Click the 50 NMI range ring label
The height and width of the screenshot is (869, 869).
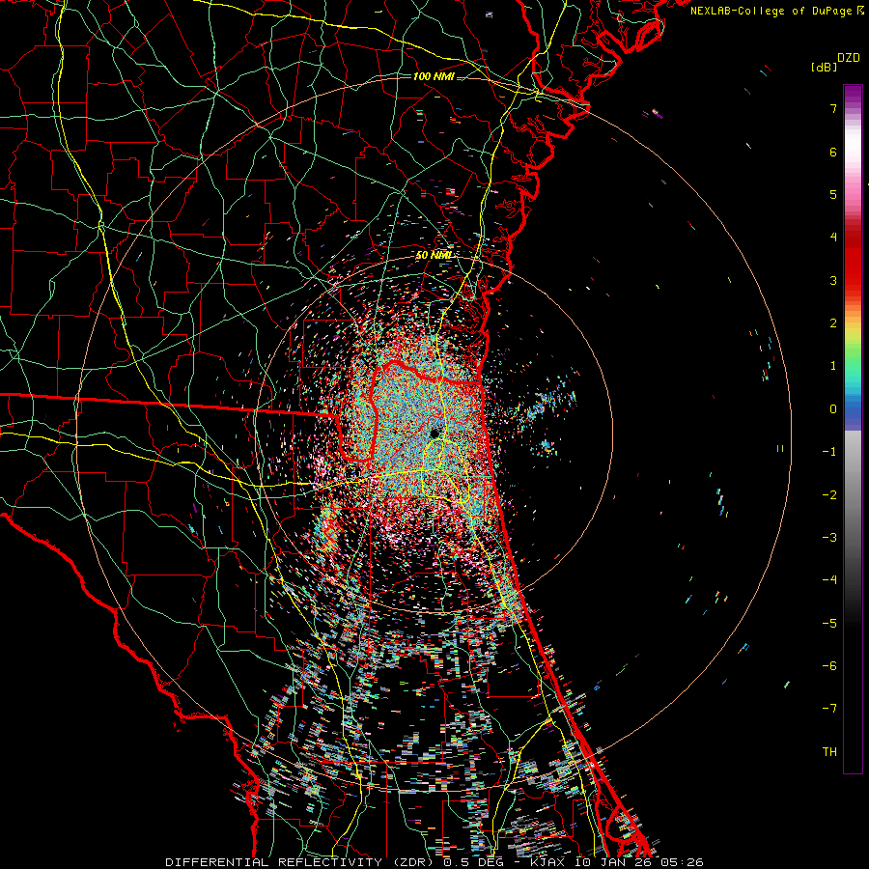(434, 255)
